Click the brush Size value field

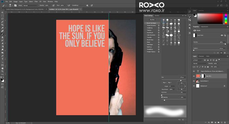point(183,77)
